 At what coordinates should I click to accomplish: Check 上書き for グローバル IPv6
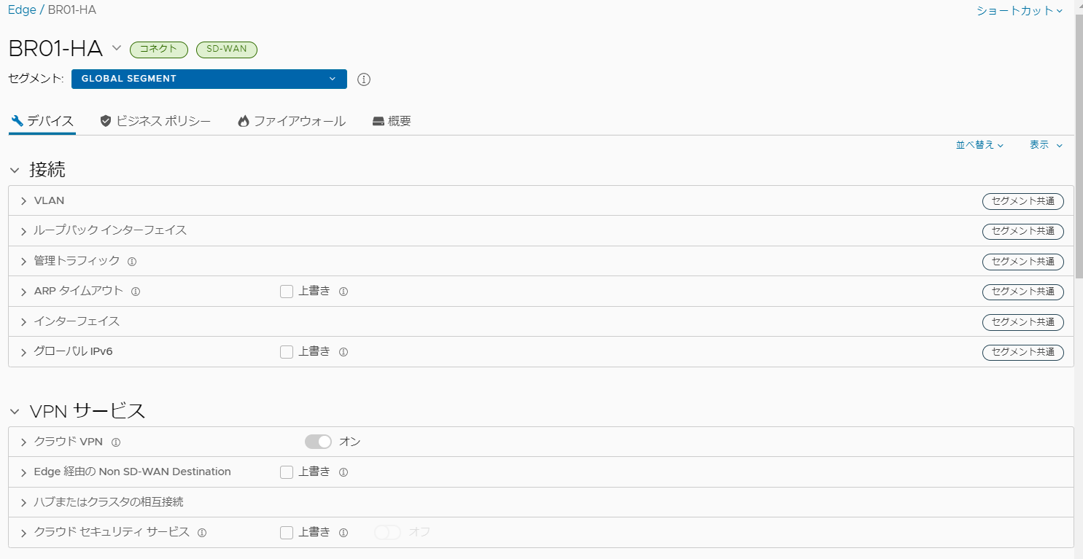[x=287, y=352]
